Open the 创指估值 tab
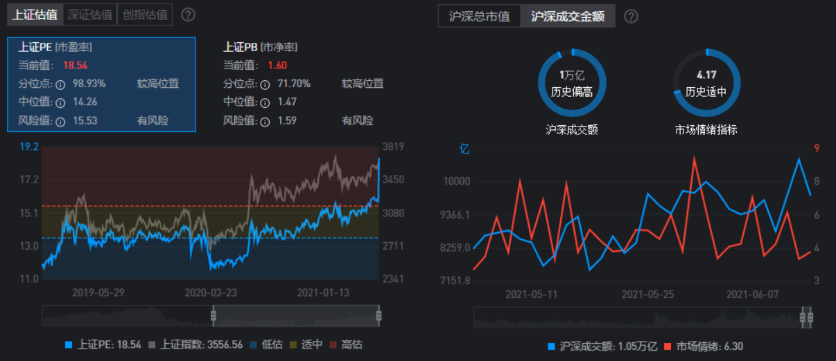 (x=144, y=14)
